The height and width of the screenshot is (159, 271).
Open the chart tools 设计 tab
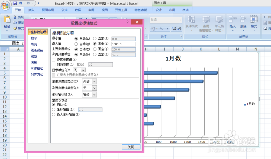pyautogui.click(x=159, y=10)
